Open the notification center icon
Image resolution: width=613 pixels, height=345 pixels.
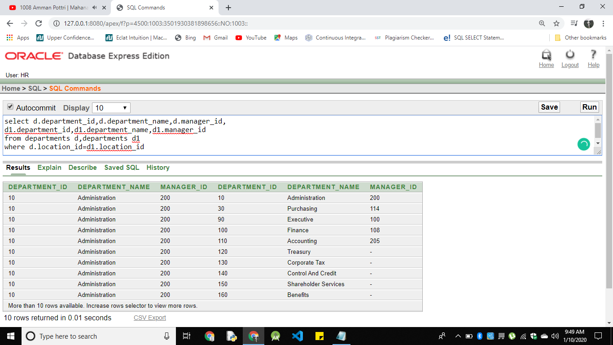(x=598, y=336)
